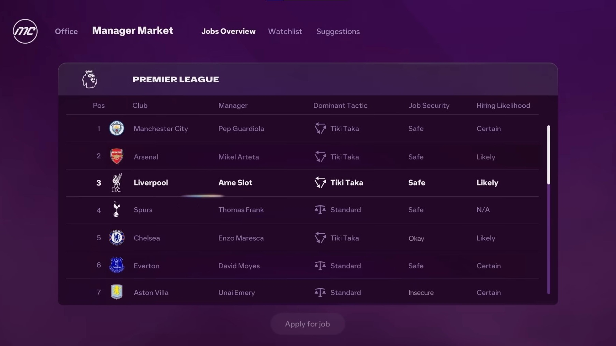Click the Premier League lion logo
Screen dimensions: 616x346
point(89,79)
